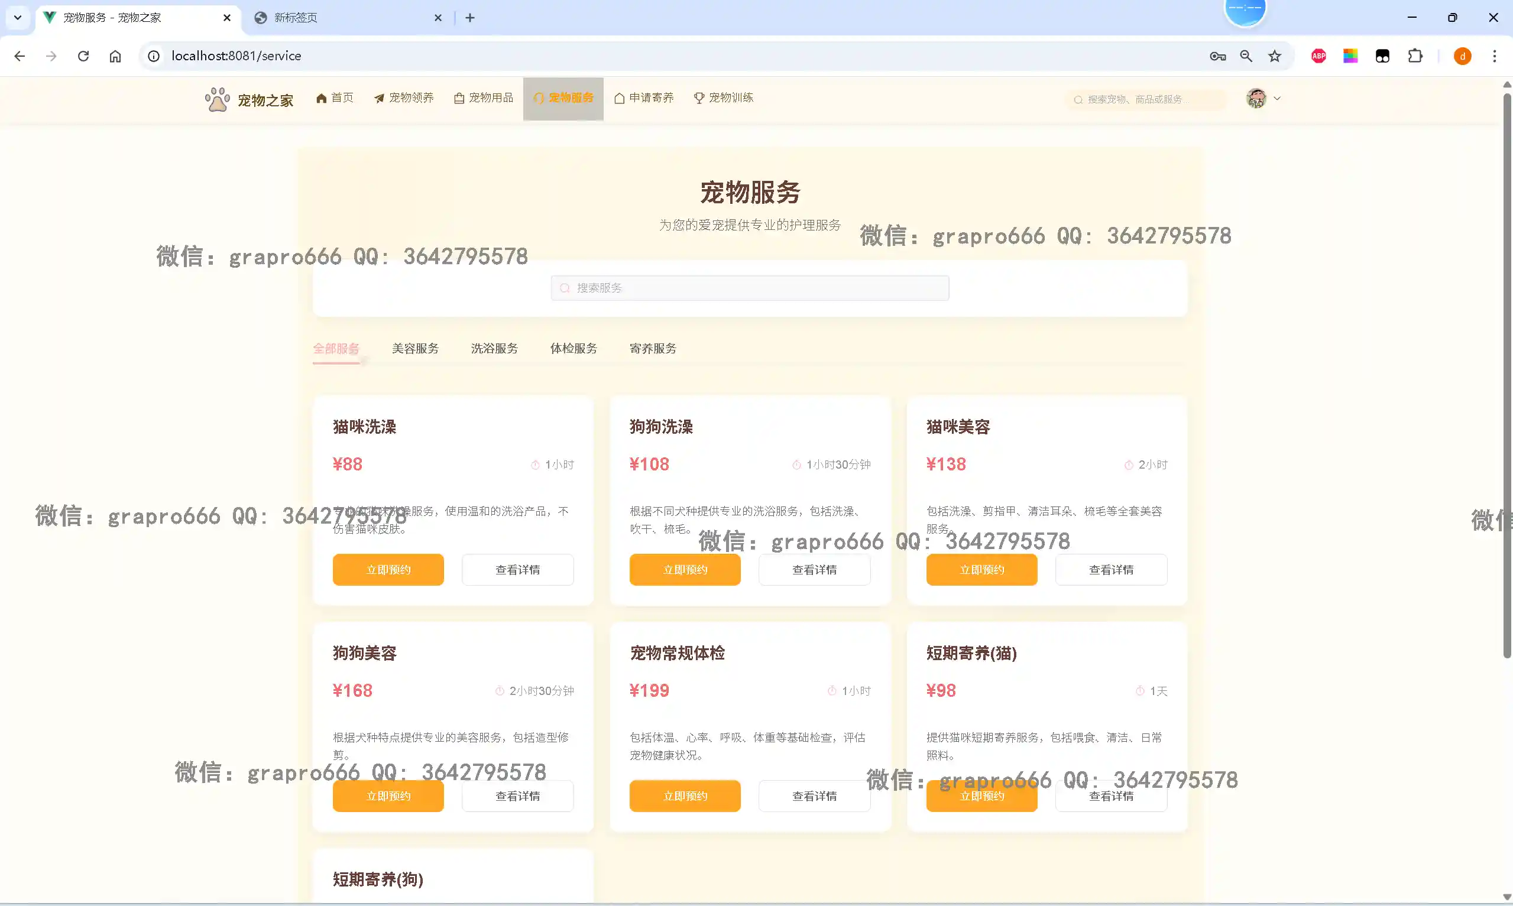
Task: Open the password key icon in address bar
Action: pyautogui.click(x=1217, y=56)
